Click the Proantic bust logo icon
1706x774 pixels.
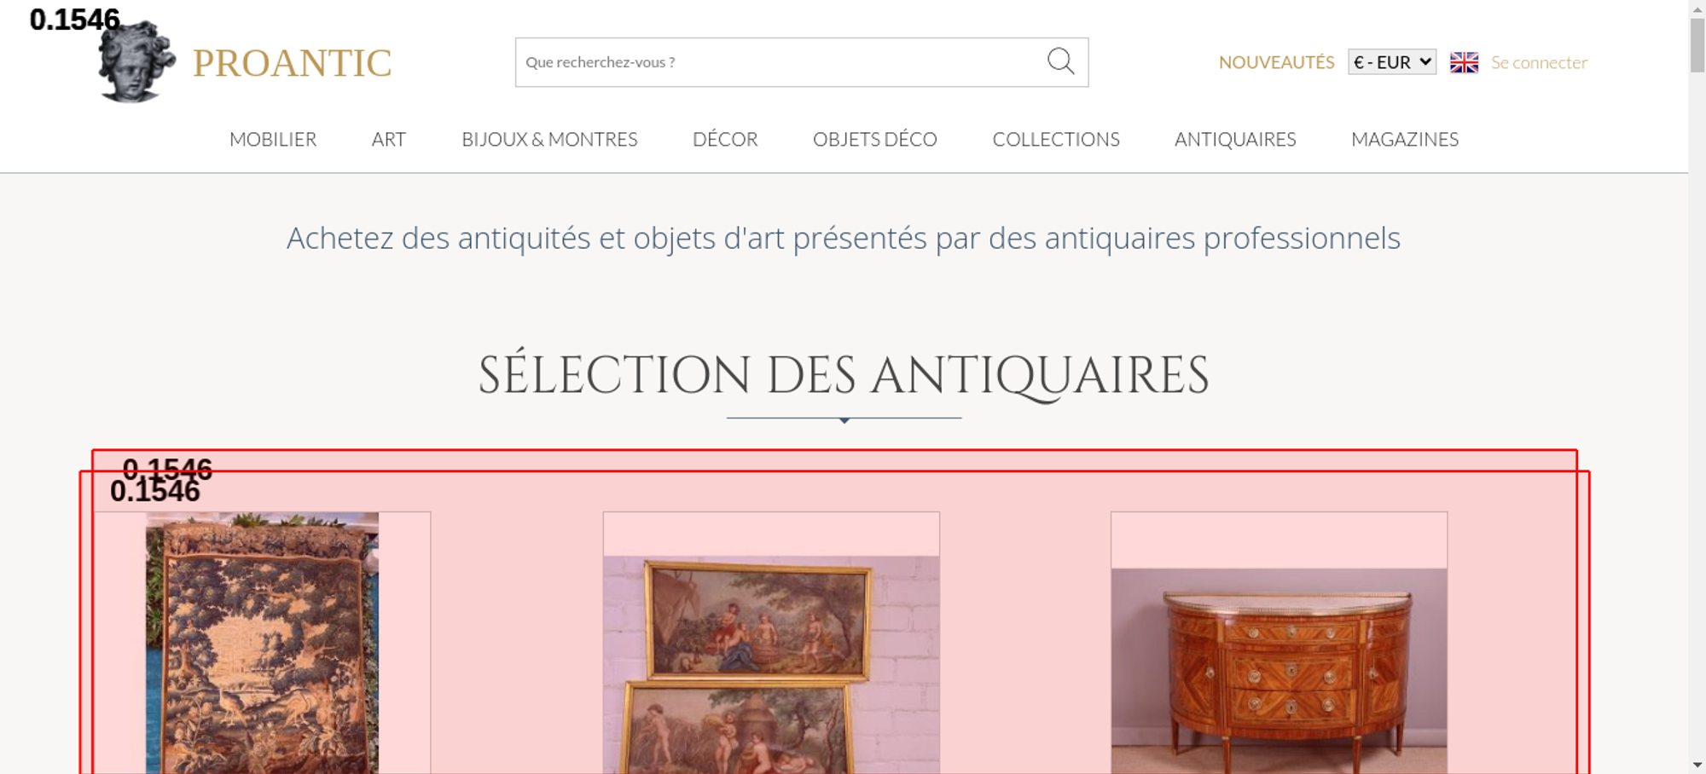click(136, 61)
